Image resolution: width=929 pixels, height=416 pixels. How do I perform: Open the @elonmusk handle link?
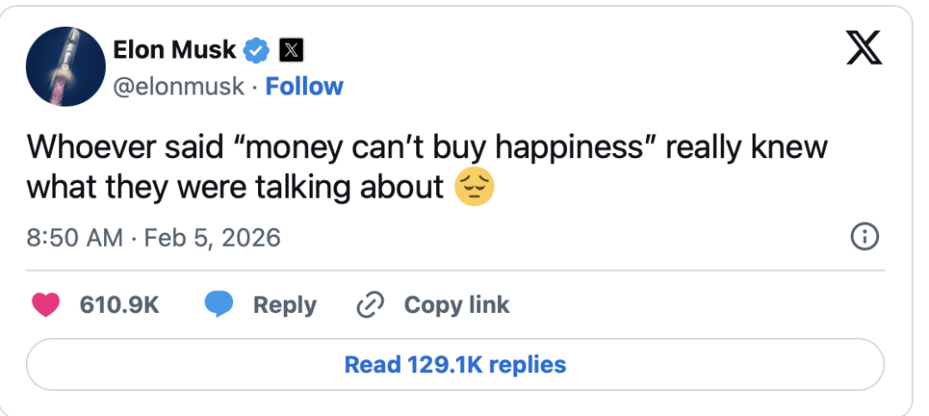point(178,86)
